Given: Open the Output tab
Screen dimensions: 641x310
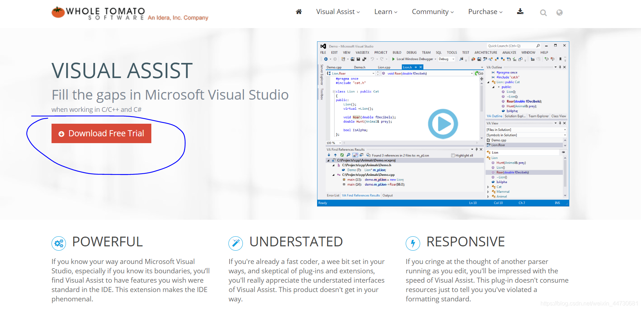Looking at the screenshot, I should 388,195.
